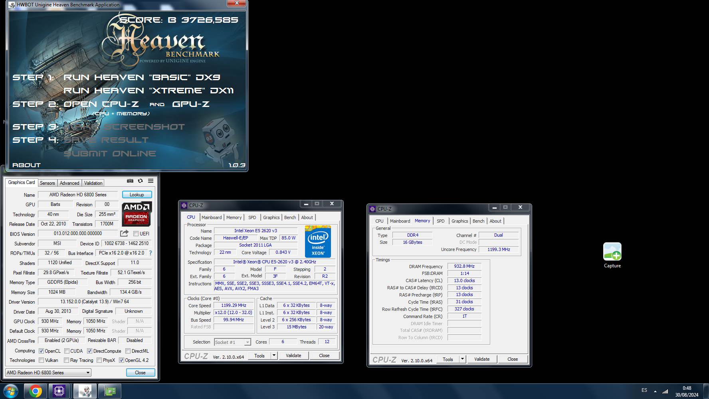Toggle Ray Tracing checkbox
This screenshot has height=399, width=709.
tap(67, 360)
